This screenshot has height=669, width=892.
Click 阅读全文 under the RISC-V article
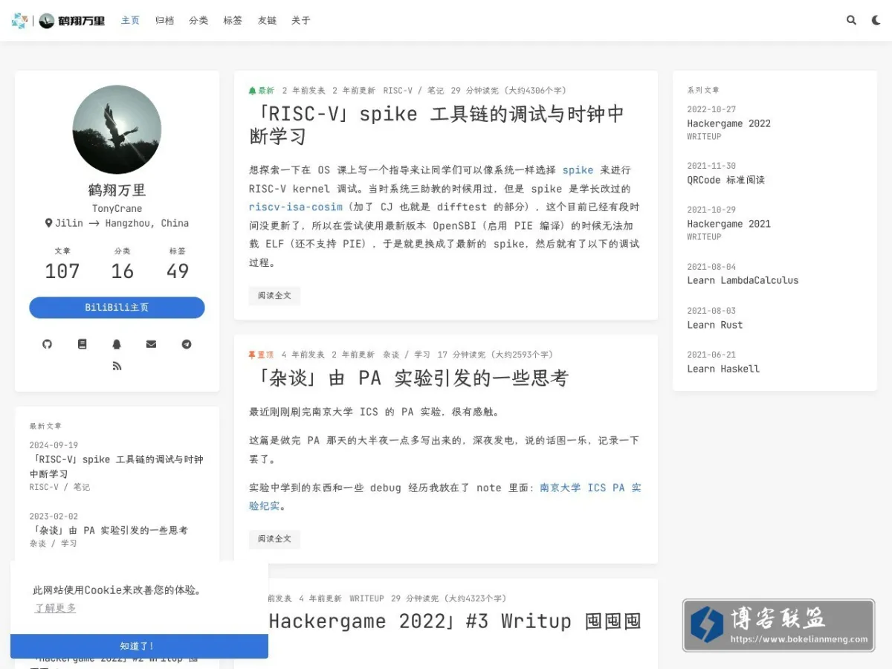[x=274, y=296]
